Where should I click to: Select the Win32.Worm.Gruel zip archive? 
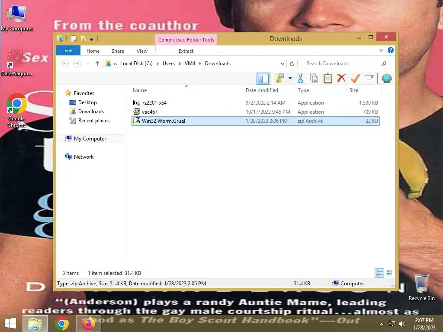tap(255, 121)
